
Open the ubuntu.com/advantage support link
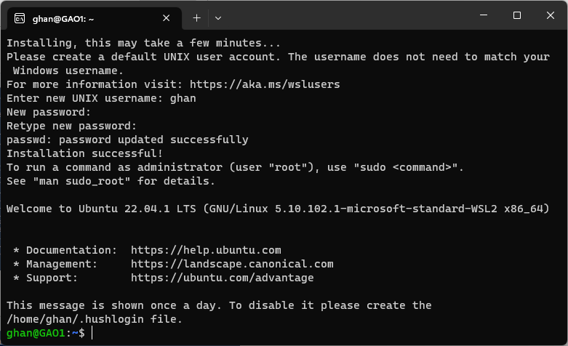[x=222, y=278]
